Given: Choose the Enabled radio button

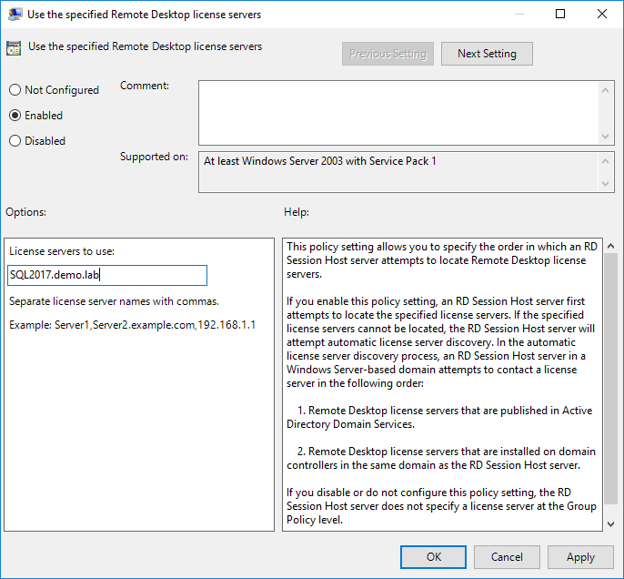Looking at the screenshot, I should click(15, 116).
